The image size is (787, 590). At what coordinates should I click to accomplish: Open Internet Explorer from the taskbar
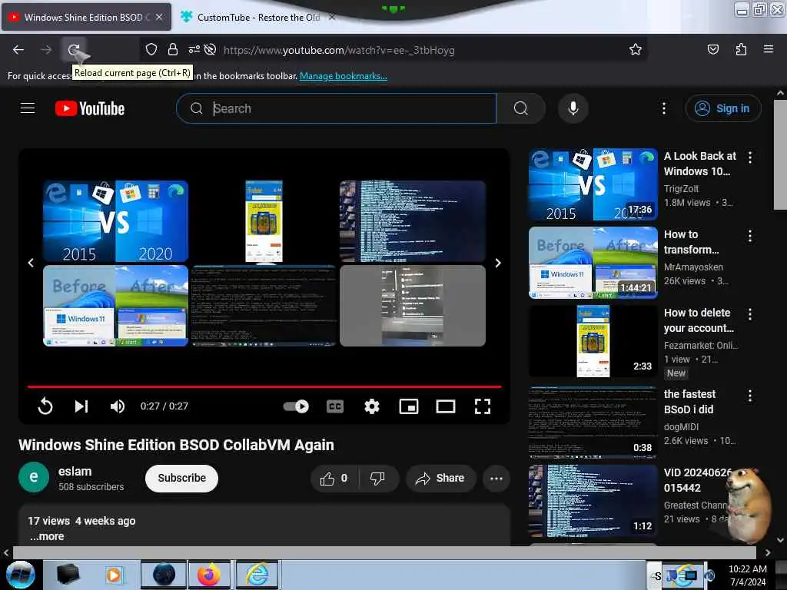[x=257, y=575]
